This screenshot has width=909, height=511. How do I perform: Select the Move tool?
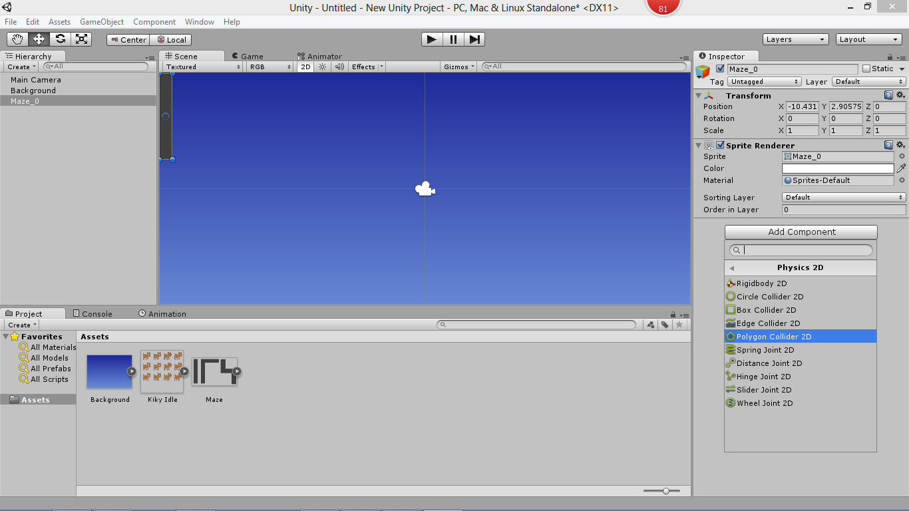(39, 39)
